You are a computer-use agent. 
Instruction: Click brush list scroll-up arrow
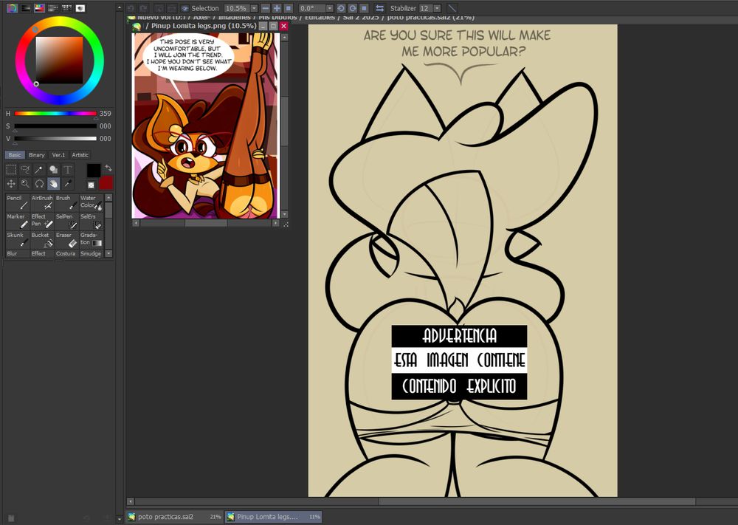point(108,197)
